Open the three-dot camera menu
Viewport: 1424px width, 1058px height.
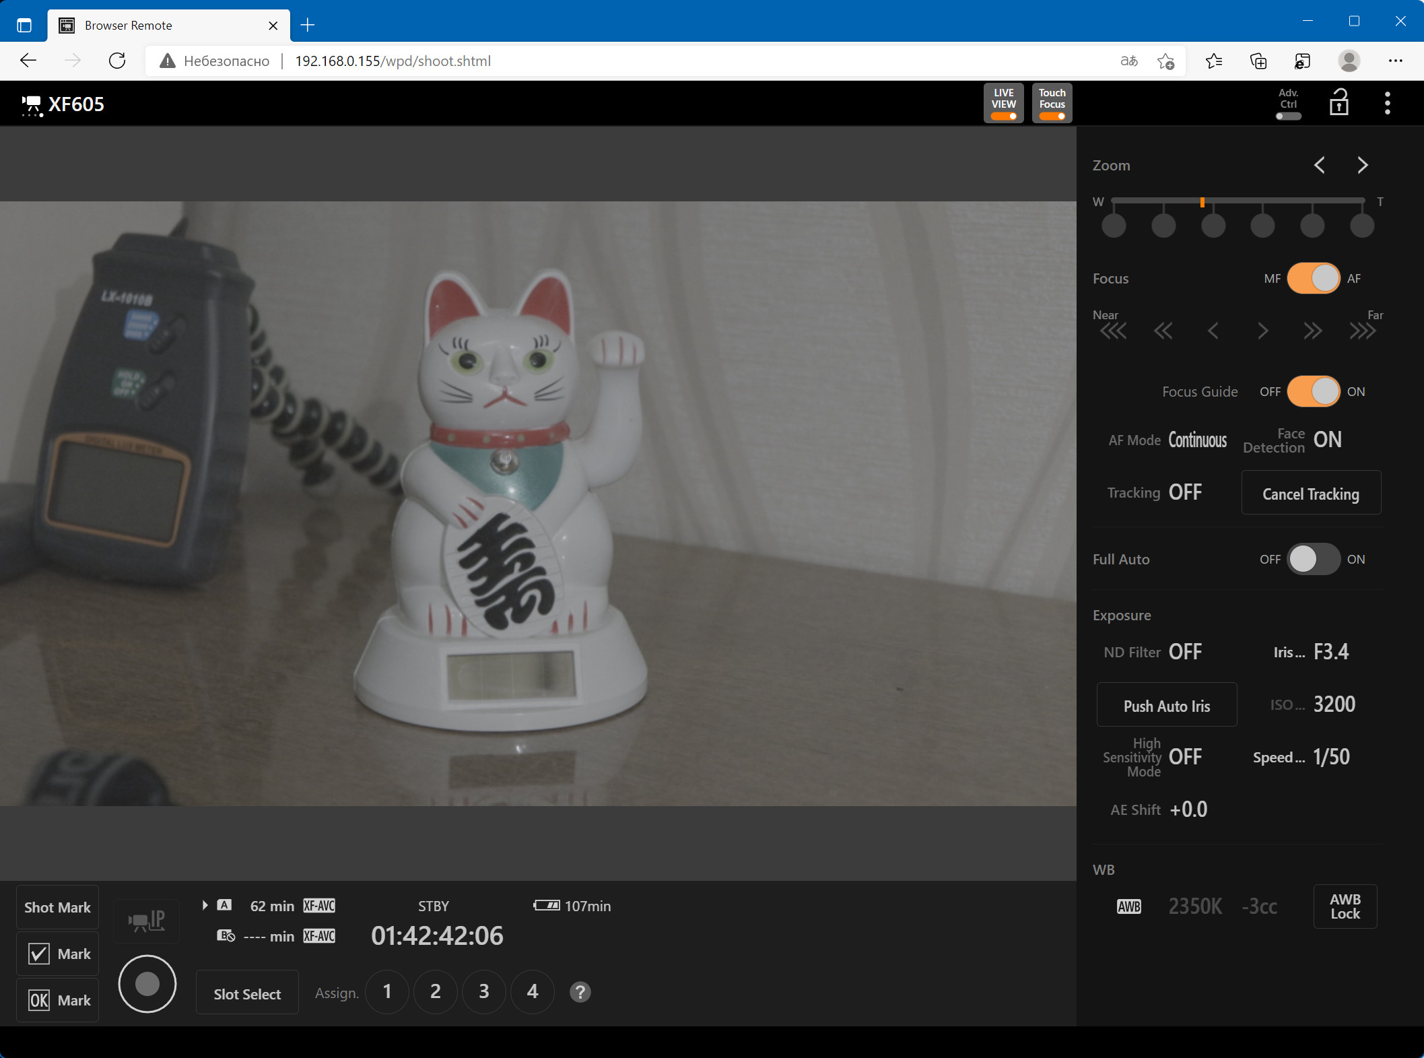(x=1387, y=103)
